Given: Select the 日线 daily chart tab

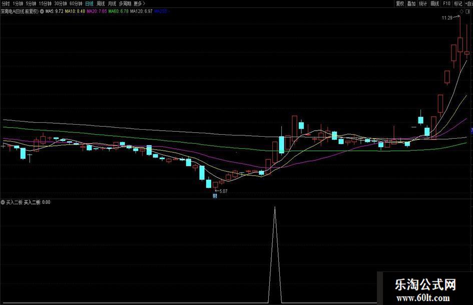Looking at the screenshot, I should coord(89,4).
